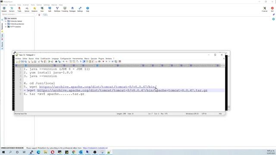Open Packages in MobaXterm toolbar
Viewport: 276px width, 155px height.
pyautogui.click(x=72, y=9)
